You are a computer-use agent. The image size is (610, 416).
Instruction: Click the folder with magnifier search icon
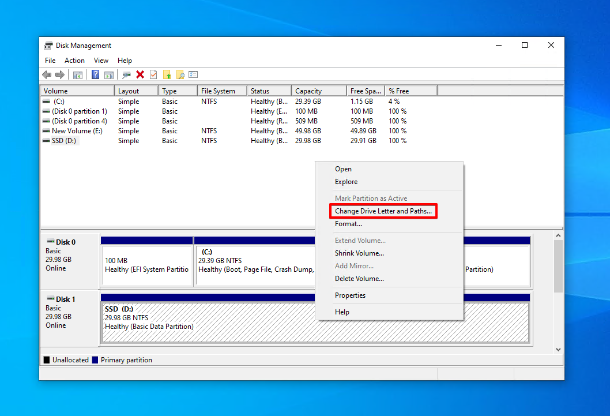[x=180, y=75]
